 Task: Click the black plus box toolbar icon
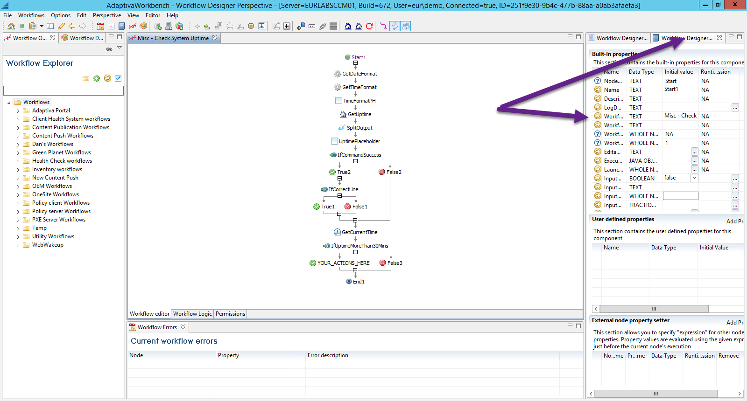point(287,26)
